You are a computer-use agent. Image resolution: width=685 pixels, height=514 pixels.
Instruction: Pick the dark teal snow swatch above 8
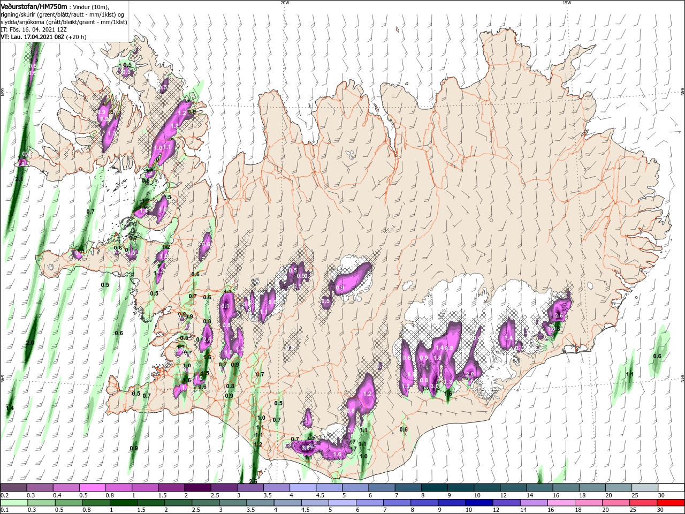tap(434, 488)
